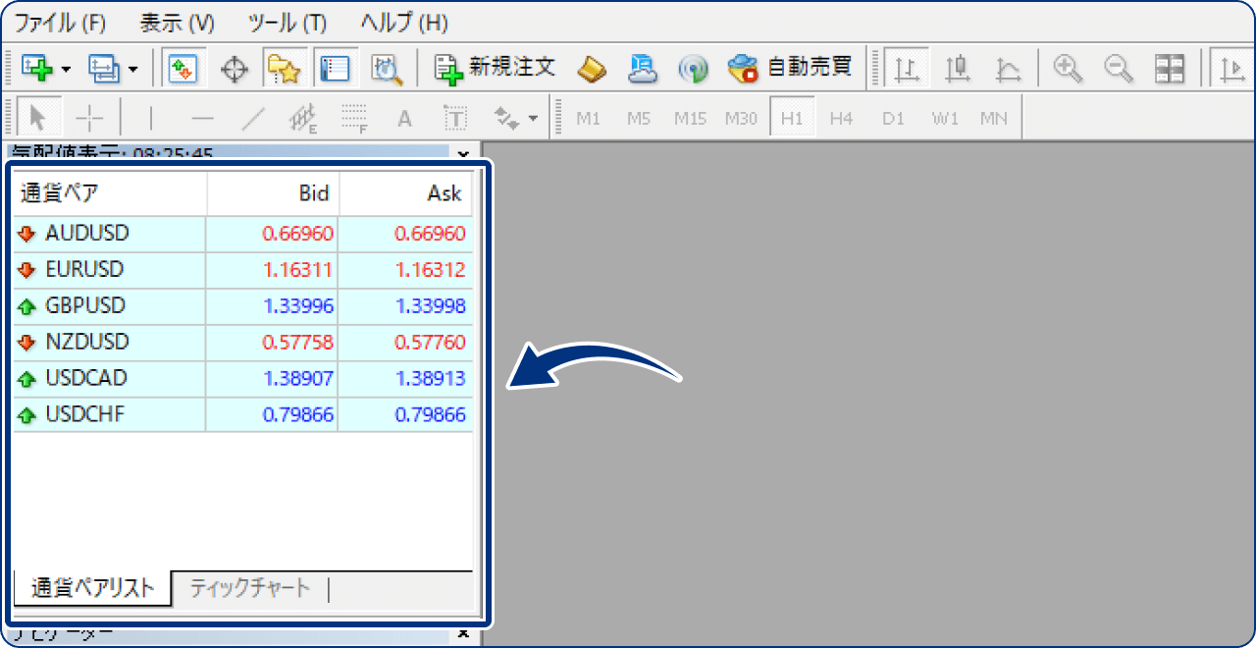The image size is (1256, 648).
Task: Switch chart to candlestick display
Action: coord(957,68)
